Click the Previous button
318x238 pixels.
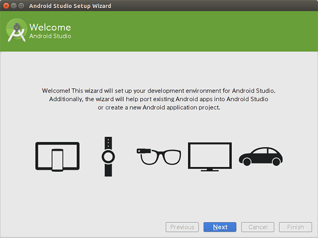pyautogui.click(x=182, y=227)
